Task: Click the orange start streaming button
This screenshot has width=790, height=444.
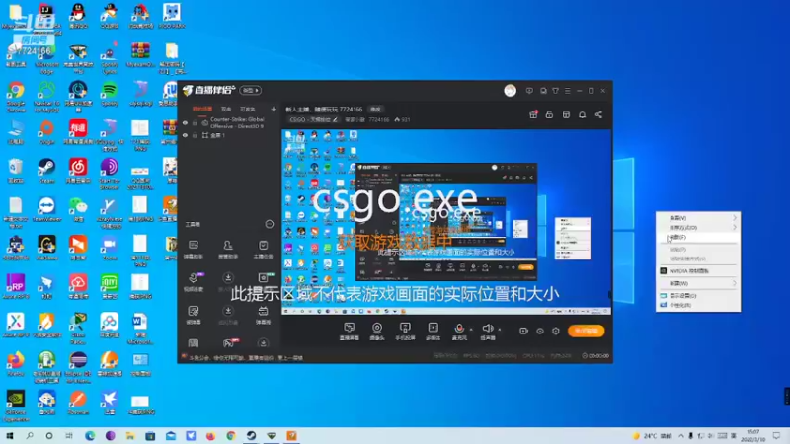Action: tap(586, 331)
